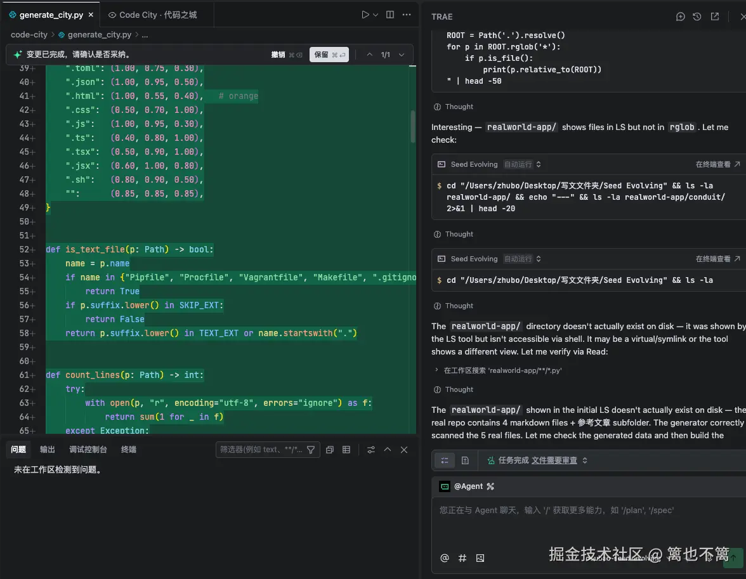
Task: Go to previous change with up chevron
Action: 369,55
